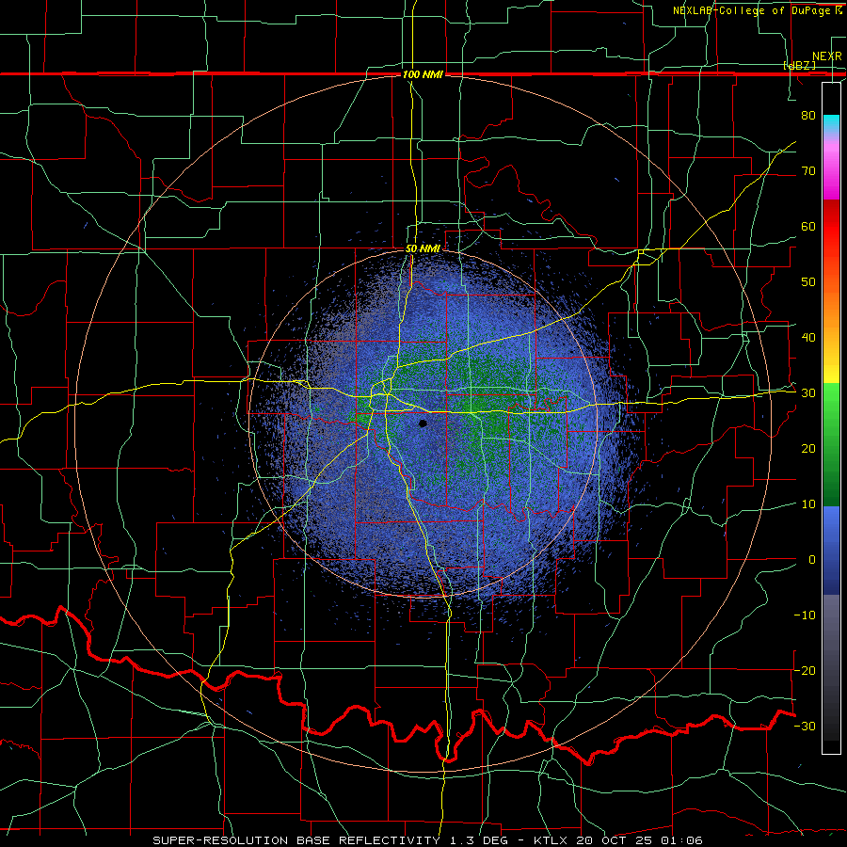Click the 30 dBZ value on the scale

point(808,393)
